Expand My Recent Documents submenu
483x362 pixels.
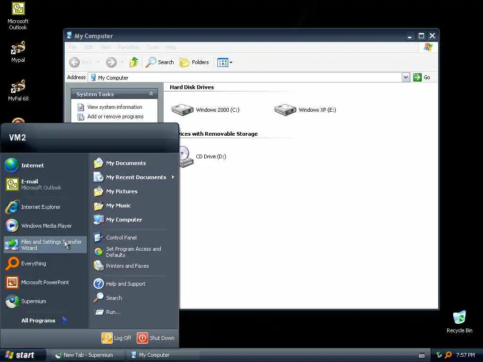[133, 177]
